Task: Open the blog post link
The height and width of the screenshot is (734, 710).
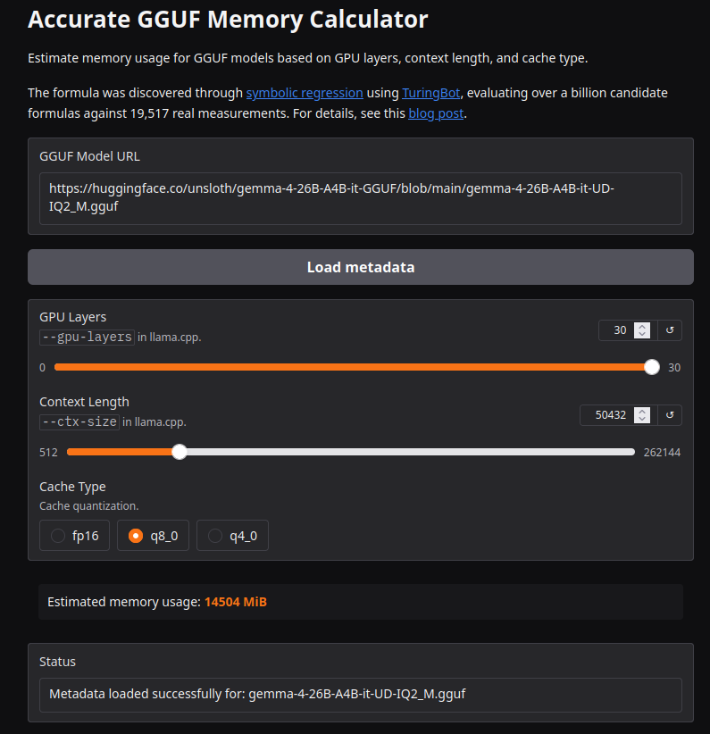Action: (436, 113)
